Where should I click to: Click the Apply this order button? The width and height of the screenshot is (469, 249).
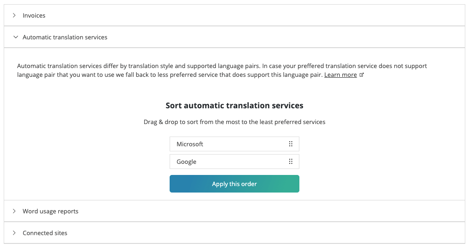tap(234, 184)
